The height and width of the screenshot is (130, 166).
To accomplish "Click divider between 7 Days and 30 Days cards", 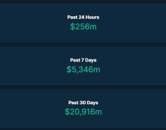I will [x=83, y=87].
